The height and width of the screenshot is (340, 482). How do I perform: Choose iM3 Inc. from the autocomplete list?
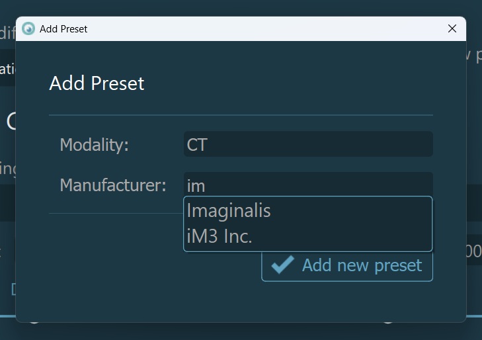(x=220, y=236)
